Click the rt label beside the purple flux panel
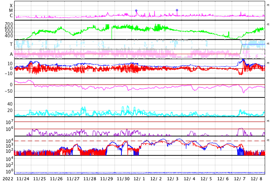Image resolution: width=272 pixels, height=182 pixels. 268,121
